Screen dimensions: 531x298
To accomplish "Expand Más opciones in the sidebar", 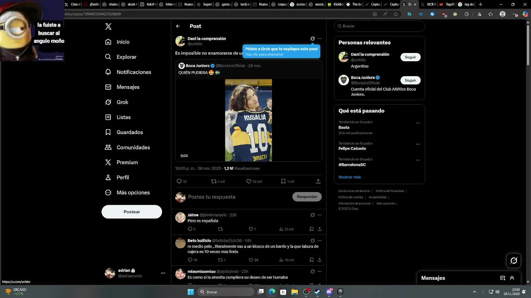I will pos(127,192).
